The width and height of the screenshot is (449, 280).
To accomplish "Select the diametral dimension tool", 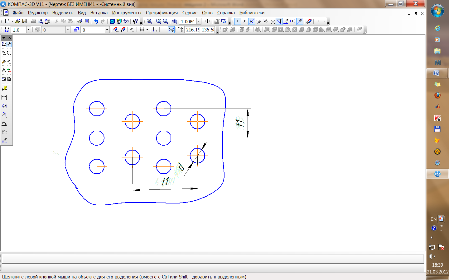I will [4, 106].
